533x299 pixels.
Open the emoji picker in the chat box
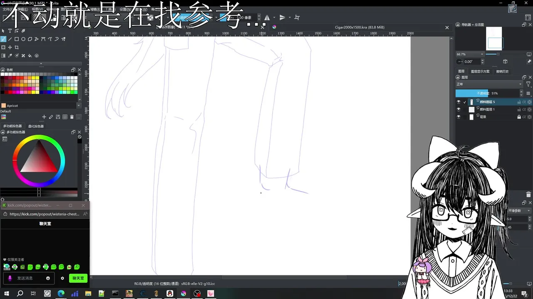(x=48, y=278)
